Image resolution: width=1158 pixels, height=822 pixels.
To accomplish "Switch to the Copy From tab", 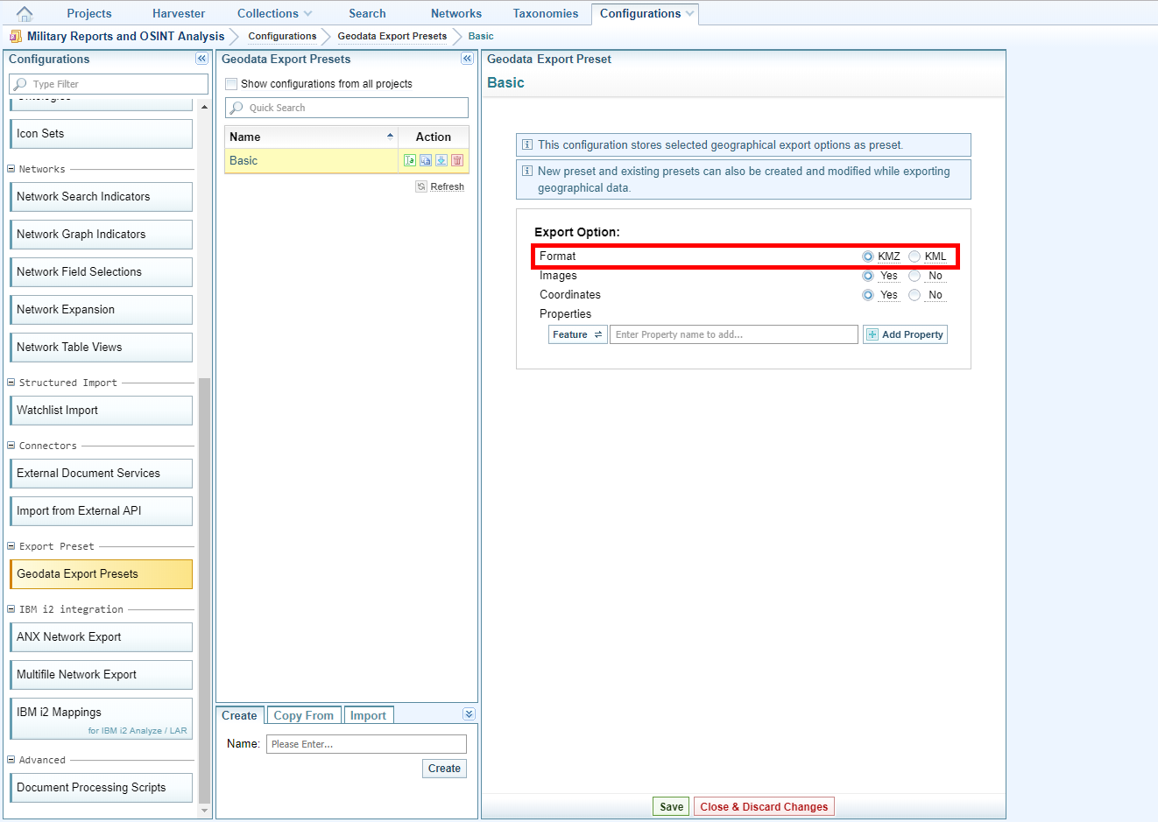I will click(x=303, y=715).
